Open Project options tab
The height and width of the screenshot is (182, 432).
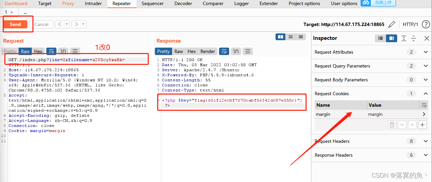pos(304,4)
